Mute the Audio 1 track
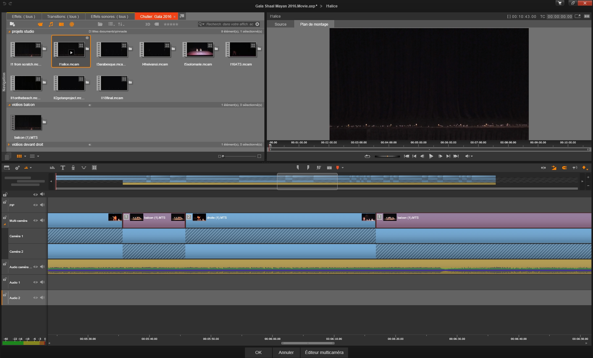593x358 pixels. 42,282
